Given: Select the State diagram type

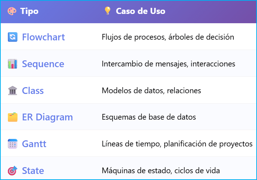Looking at the screenshot, I should 33,171.
